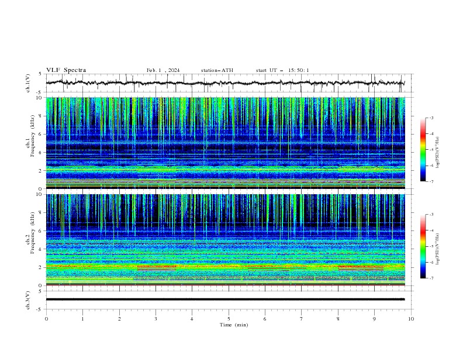Click the ch.2 spectrogram panel
This screenshot has width=463, height=358.
[x=226, y=240]
